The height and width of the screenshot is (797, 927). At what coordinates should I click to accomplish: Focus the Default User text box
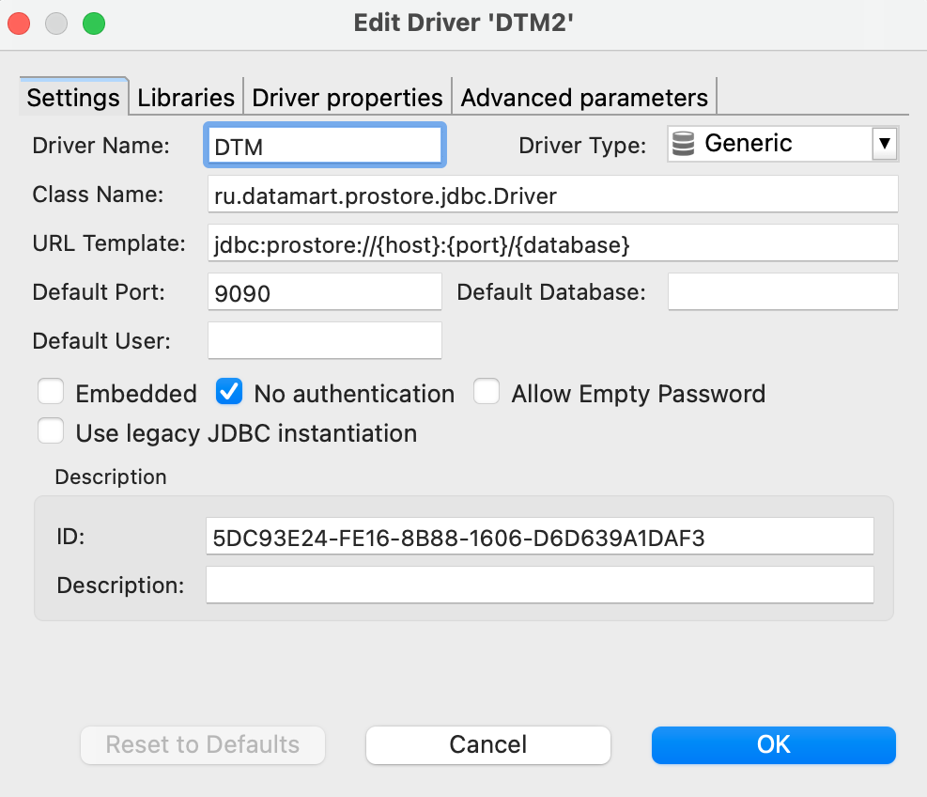[x=324, y=340]
